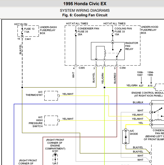Click "YEL/WHT" label beside A/C thermostat
Screen dimensions: 164x165
pos(68,94)
